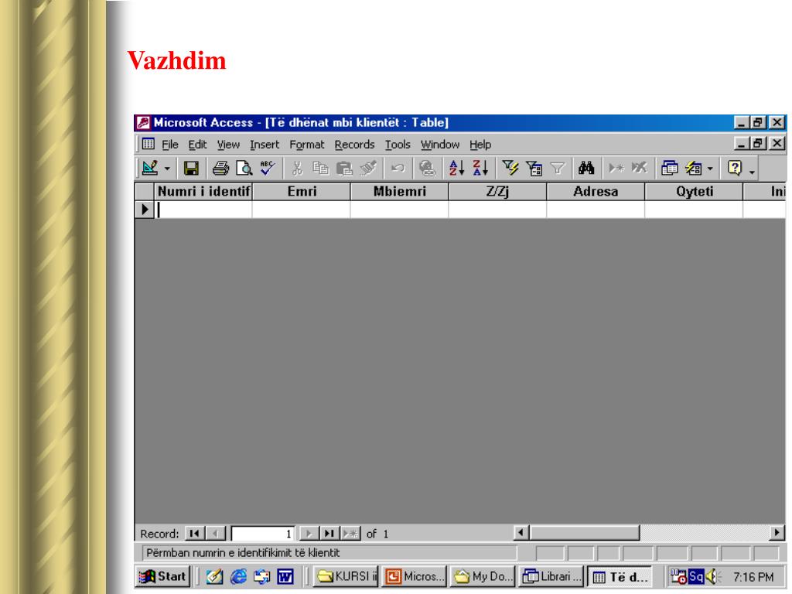Open the Format menu

click(306, 145)
